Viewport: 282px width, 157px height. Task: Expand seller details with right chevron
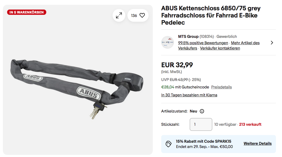coord(272,43)
